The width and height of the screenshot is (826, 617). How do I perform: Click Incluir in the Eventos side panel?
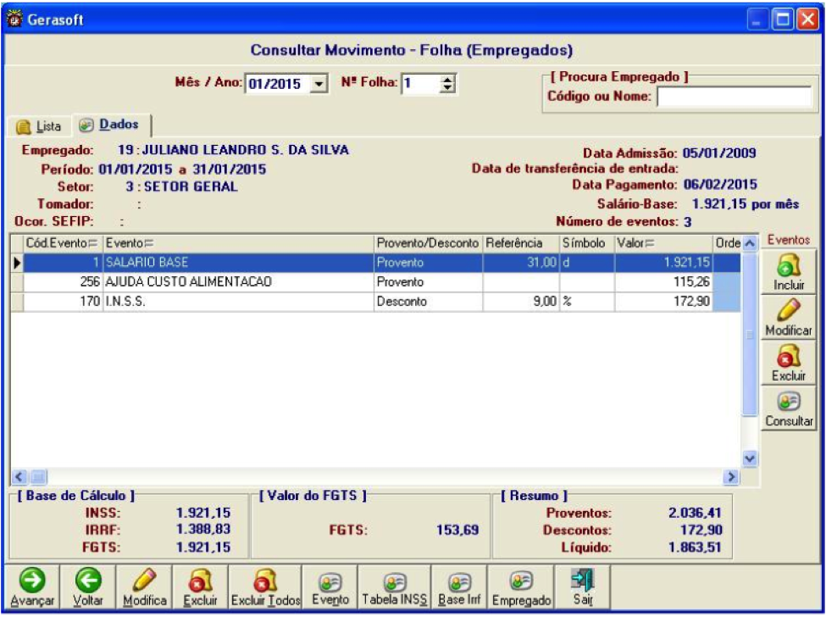pyautogui.click(x=789, y=272)
